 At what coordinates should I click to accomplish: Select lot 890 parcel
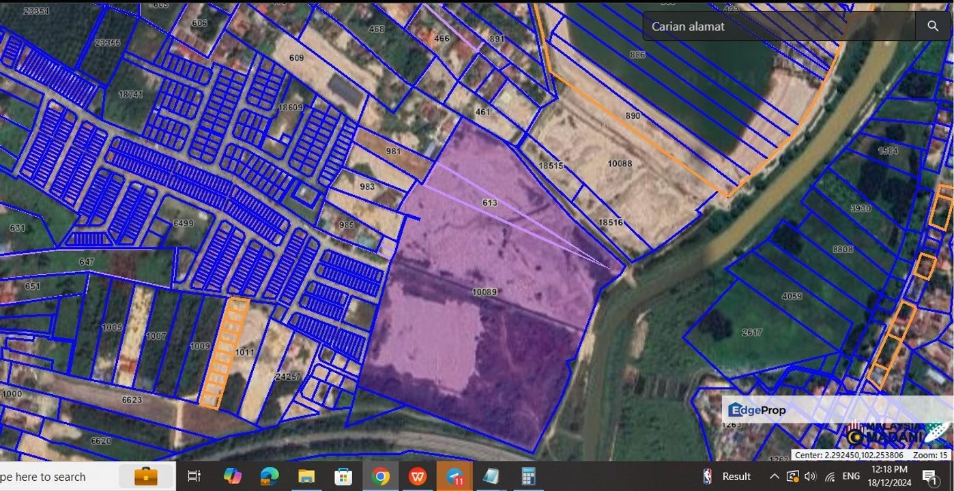click(x=633, y=116)
